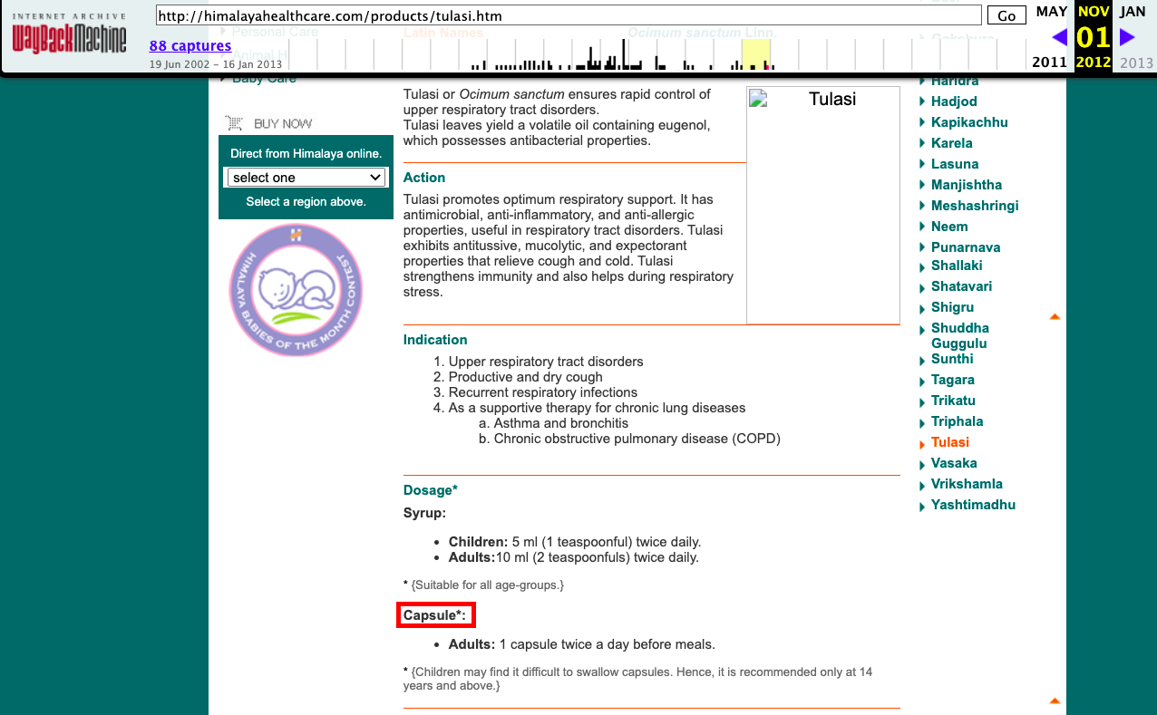Click the arrow bullet beside Neem
1157x715 pixels.
point(923,227)
